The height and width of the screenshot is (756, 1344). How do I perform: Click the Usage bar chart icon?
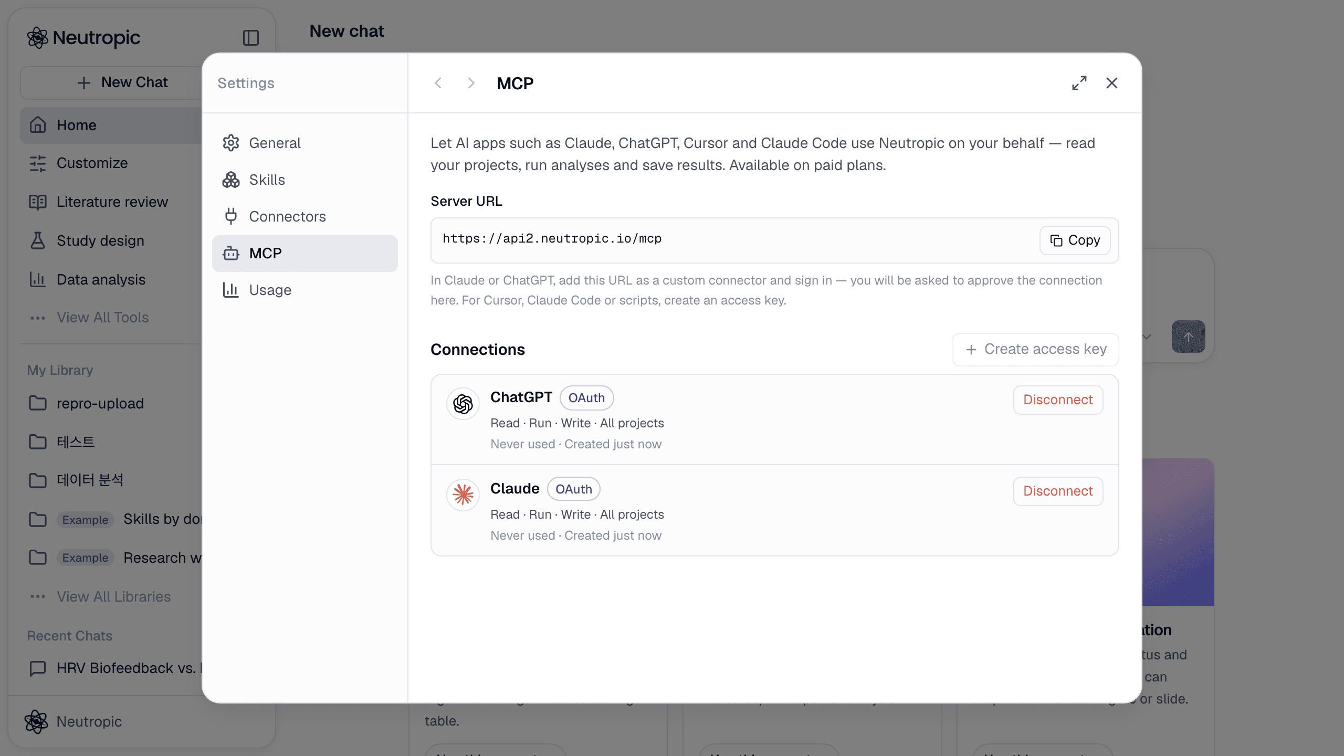pyautogui.click(x=231, y=290)
